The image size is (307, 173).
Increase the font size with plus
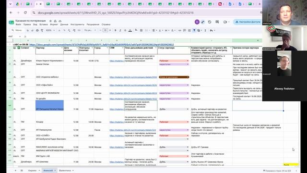pyautogui.click(x=110, y=30)
